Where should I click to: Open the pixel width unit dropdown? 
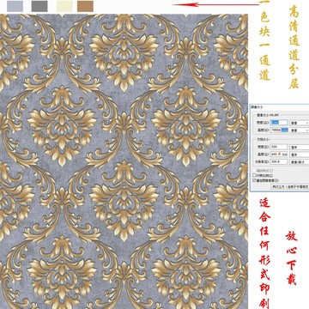(x=300, y=123)
